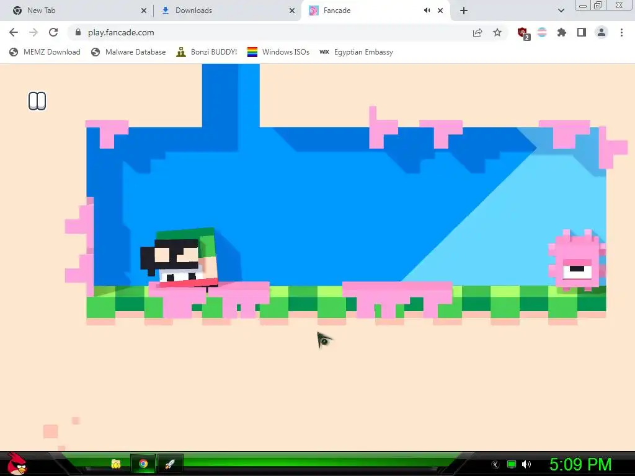Close the Downloads tab

pyautogui.click(x=292, y=11)
